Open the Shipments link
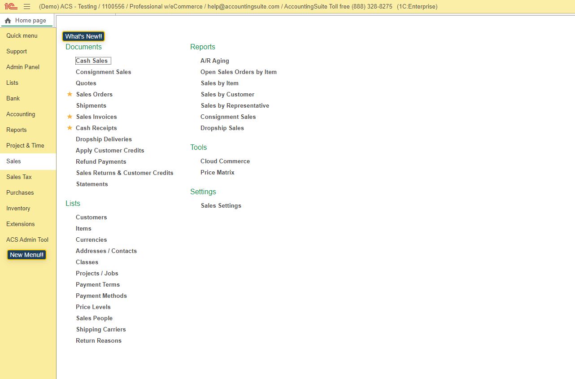Screen dimensions: 575x379 click(x=91, y=106)
